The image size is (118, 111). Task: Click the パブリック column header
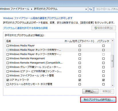103,41
